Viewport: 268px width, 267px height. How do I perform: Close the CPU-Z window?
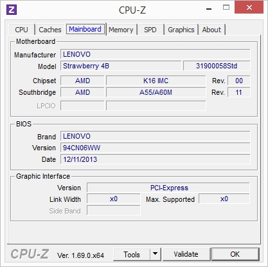(249, 8)
